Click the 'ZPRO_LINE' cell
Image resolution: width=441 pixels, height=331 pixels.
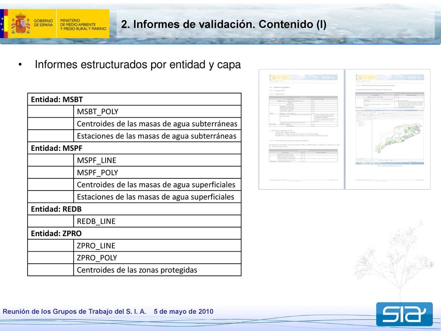coord(158,245)
